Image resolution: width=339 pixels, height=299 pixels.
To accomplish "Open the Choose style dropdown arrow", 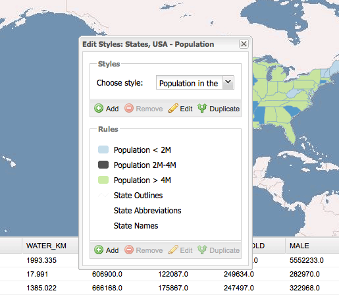I will pos(228,82).
